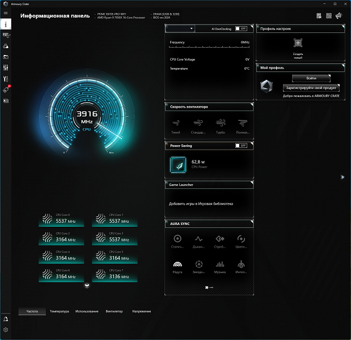
Task: Open the announcements megaphone icon
Action: click(x=339, y=16)
